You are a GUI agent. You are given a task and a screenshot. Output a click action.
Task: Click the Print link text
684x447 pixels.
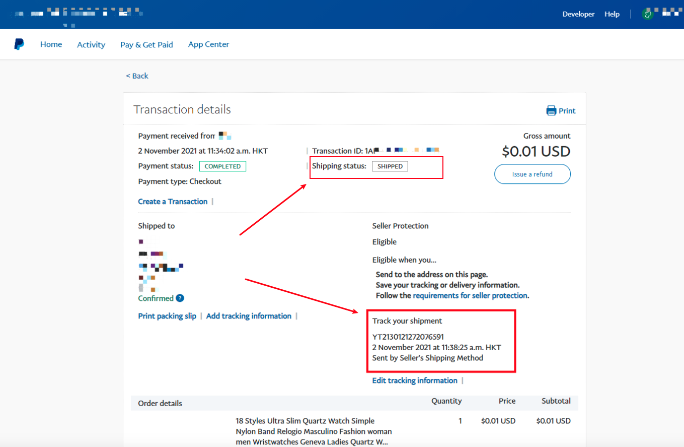coord(567,111)
